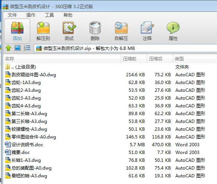Click the 102.8 KB size value
The height and width of the screenshot is (184, 217).
[135, 168]
